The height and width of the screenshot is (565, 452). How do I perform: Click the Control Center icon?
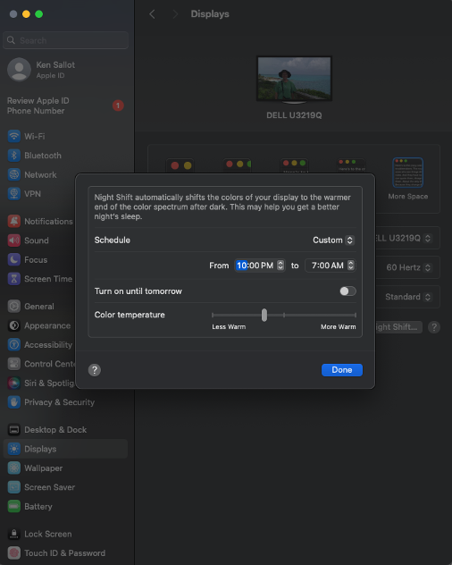[14, 364]
